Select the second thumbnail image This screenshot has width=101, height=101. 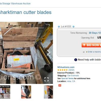pyautogui.click(x=26, y=92)
